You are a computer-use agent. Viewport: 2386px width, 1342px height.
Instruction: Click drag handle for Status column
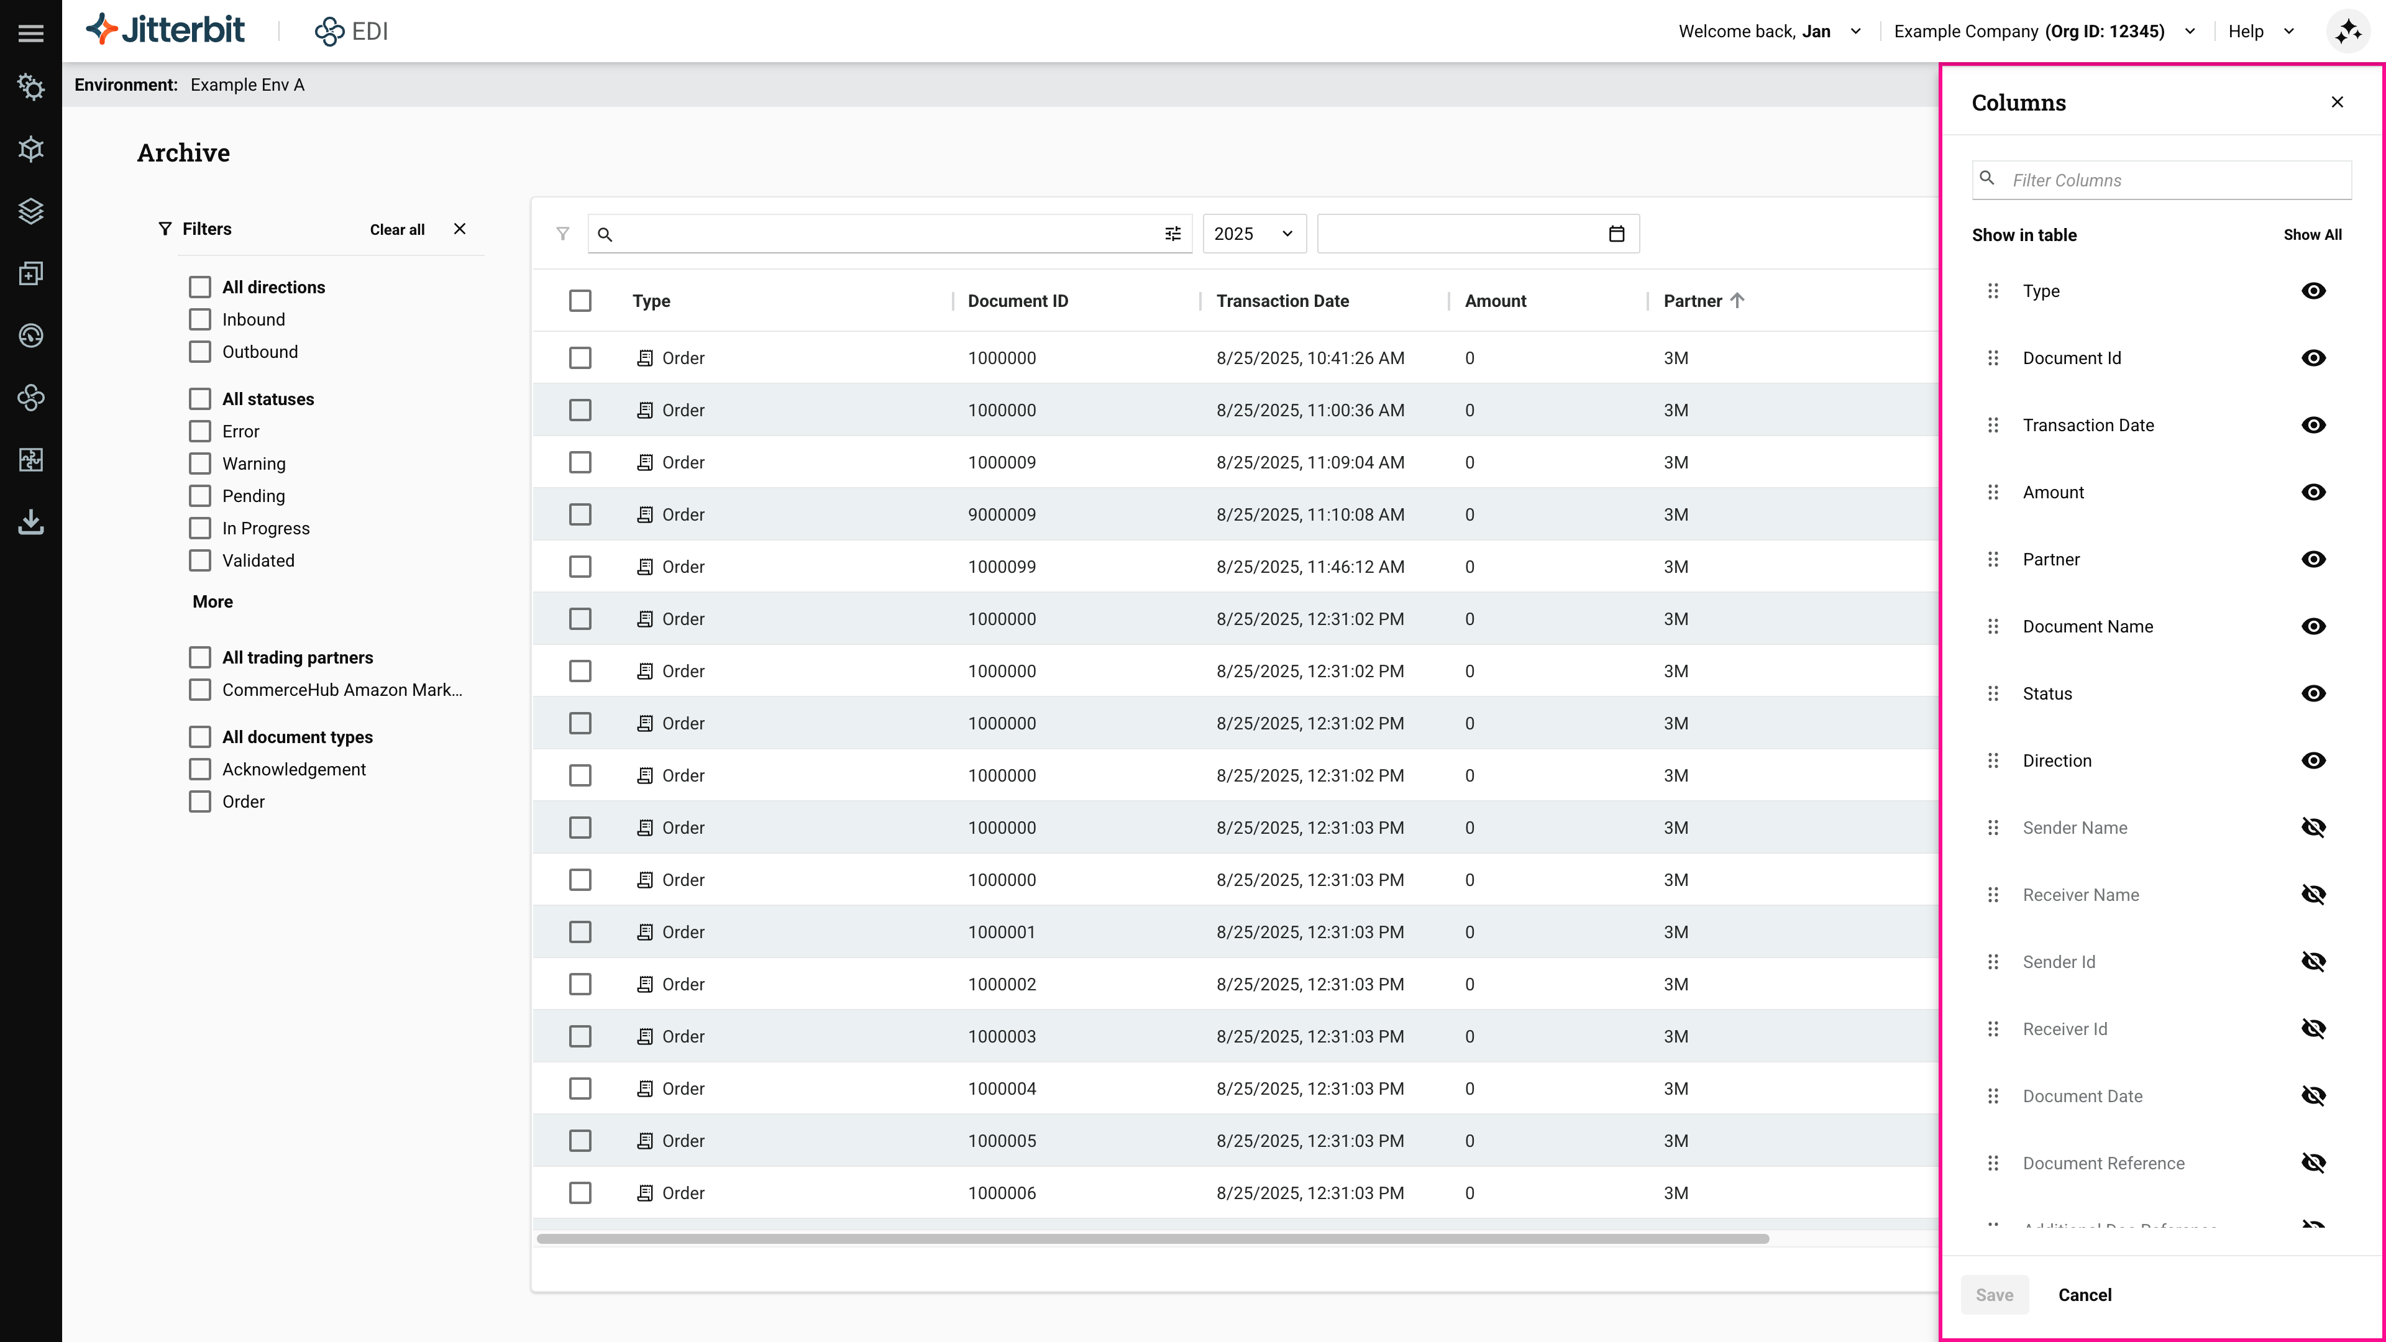point(1993,694)
